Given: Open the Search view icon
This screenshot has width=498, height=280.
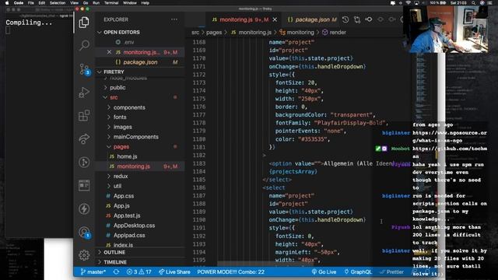Looking at the screenshot, I should click(84, 45).
